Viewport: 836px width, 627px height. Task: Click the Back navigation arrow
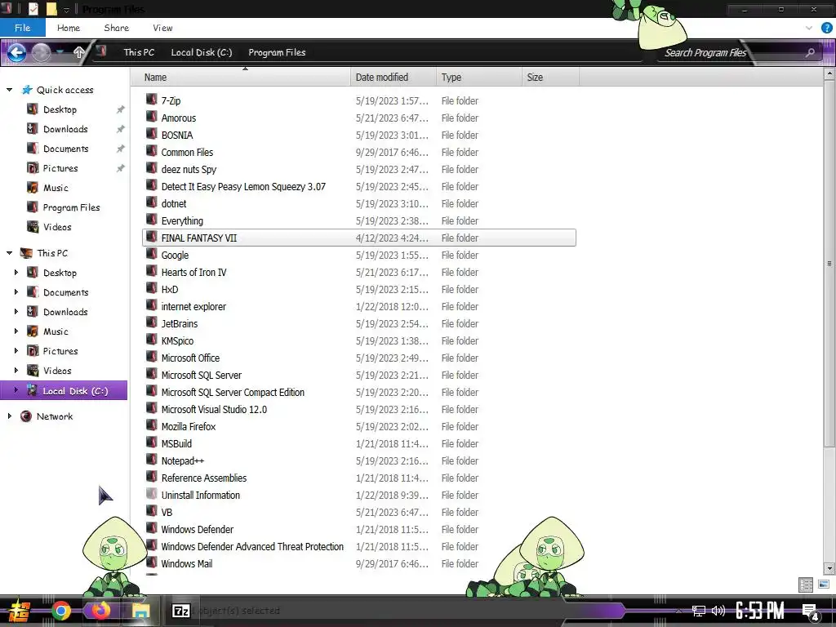coord(16,52)
